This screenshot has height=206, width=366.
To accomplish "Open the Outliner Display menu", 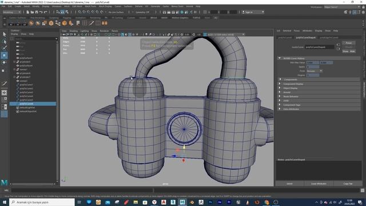I will (x=14, y=34).
